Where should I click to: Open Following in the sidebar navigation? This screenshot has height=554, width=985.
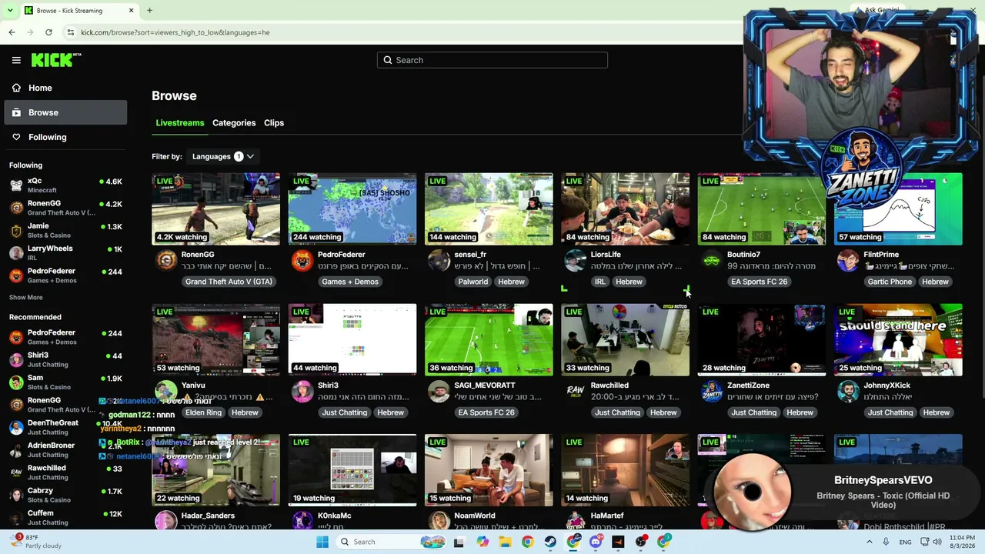tap(66, 137)
